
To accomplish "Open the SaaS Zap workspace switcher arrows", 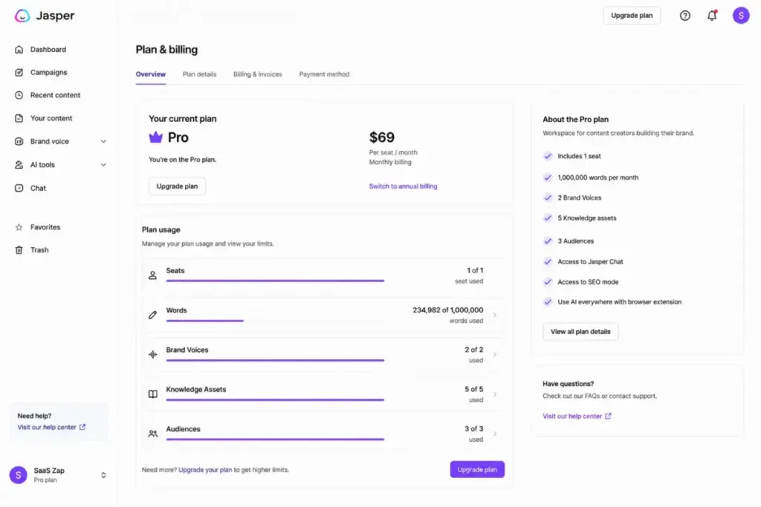I will point(103,475).
